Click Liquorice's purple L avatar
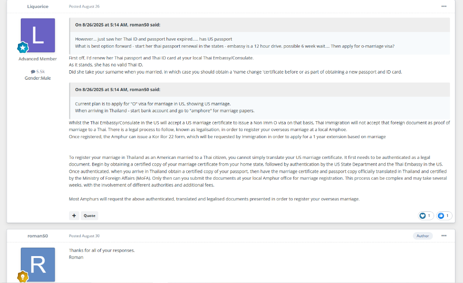 coord(37,35)
